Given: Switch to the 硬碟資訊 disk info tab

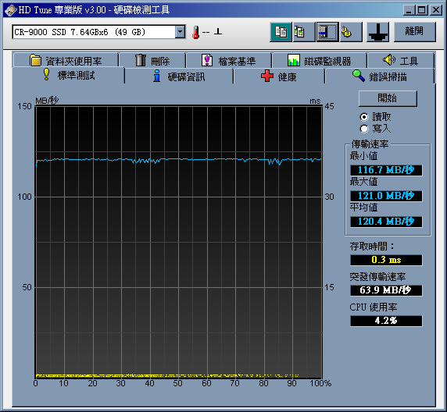Looking at the screenshot, I should pyautogui.click(x=179, y=76).
